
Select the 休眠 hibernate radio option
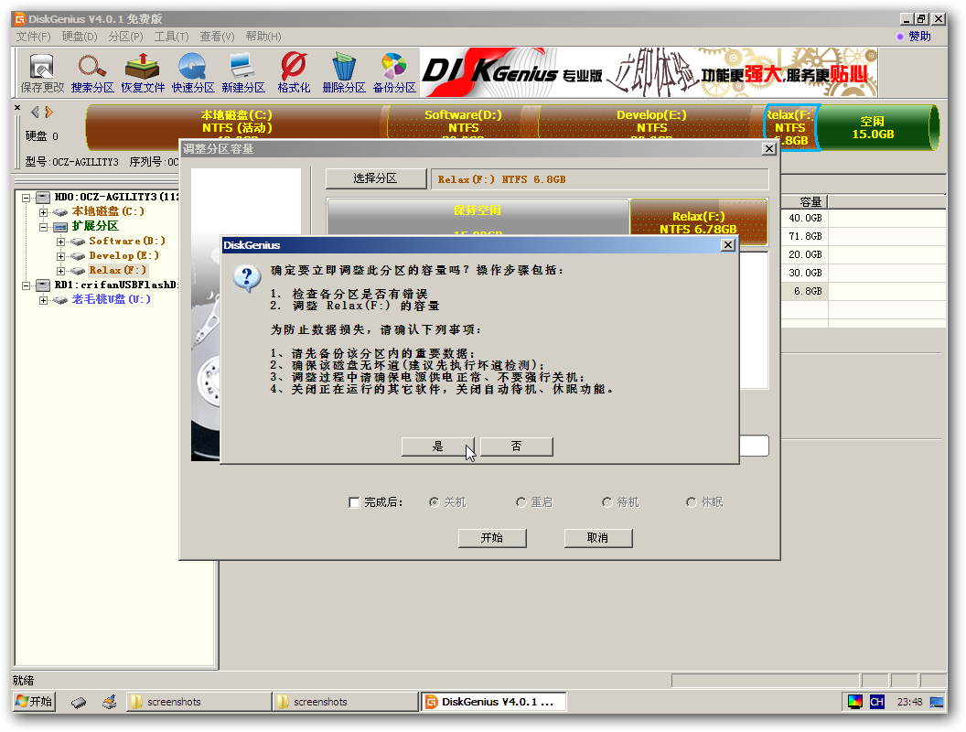pyautogui.click(x=692, y=502)
